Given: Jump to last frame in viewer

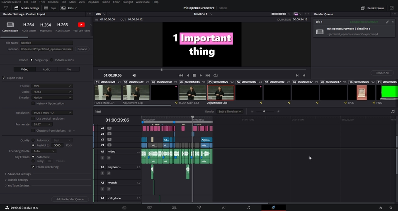Looking at the screenshot, I should [208, 75].
